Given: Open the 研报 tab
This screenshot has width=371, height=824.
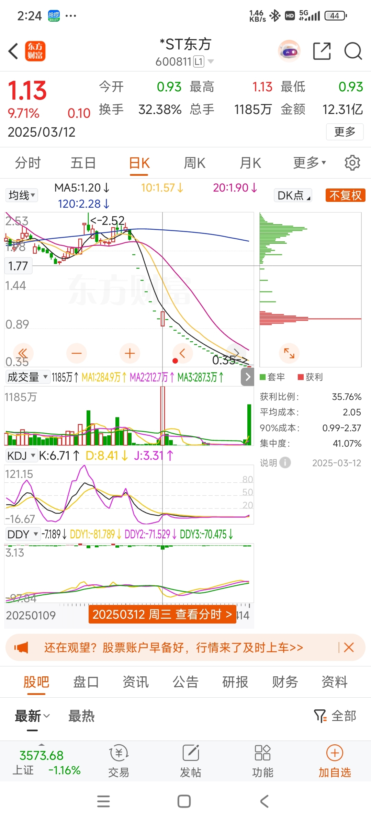Looking at the screenshot, I should click(x=235, y=682).
